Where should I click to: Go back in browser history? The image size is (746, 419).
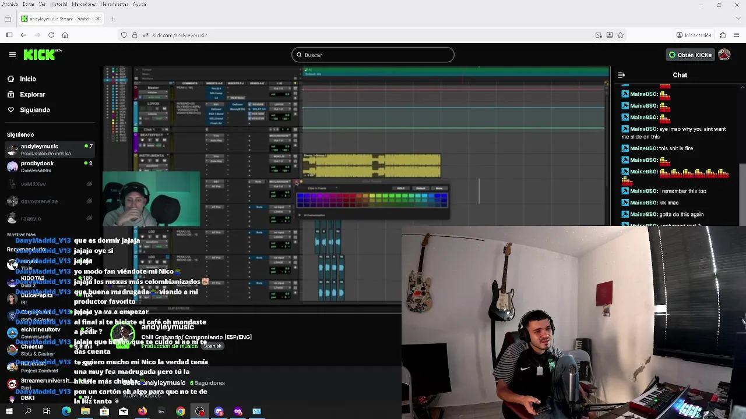click(x=23, y=35)
